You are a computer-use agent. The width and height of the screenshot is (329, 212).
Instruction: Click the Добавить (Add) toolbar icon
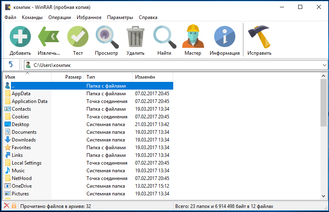pos(20,36)
